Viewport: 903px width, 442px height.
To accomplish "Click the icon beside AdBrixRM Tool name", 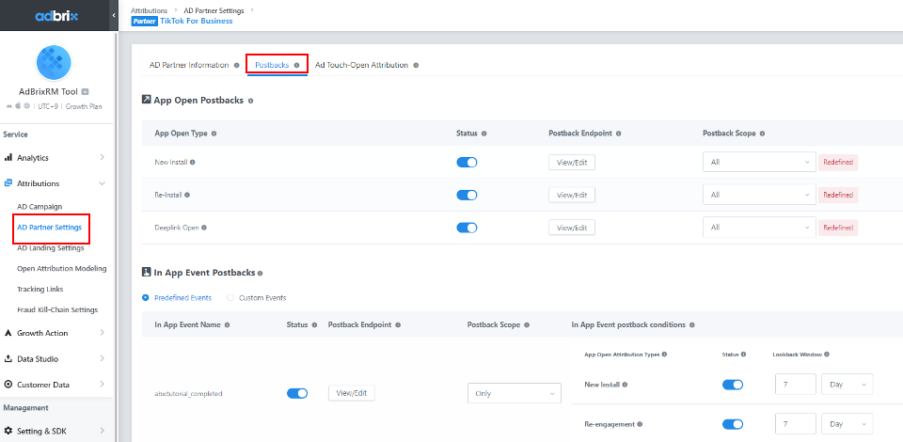I will coord(85,92).
